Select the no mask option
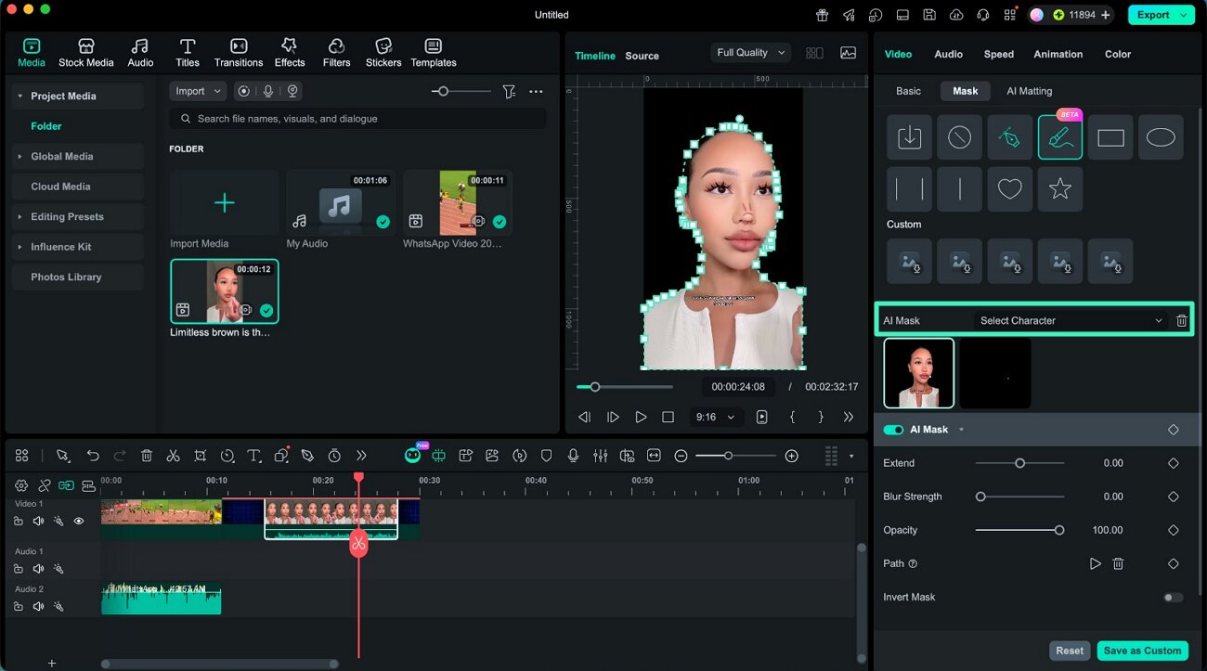The image size is (1207, 671). click(959, 137)
